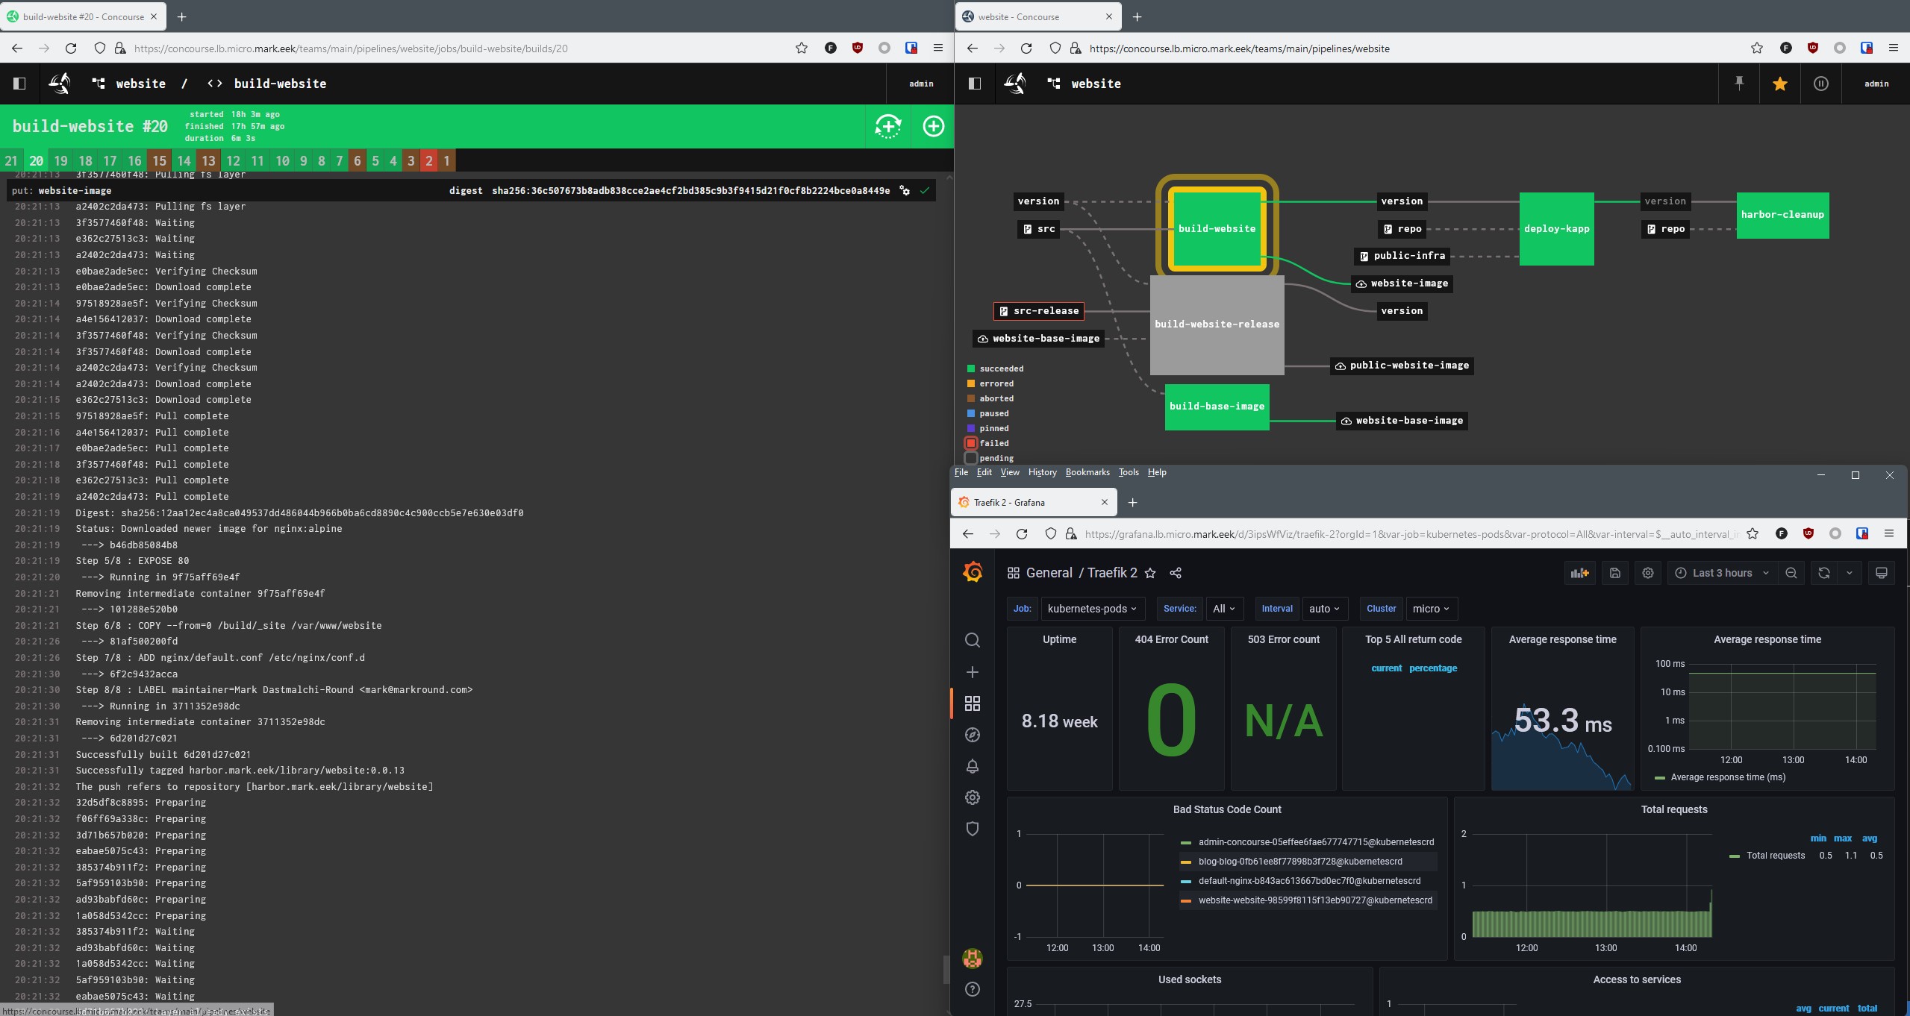The image size is (1910, 1016).
Task: Expand the Job kubernetes-pods dropdown
Action: point(1091,609)
